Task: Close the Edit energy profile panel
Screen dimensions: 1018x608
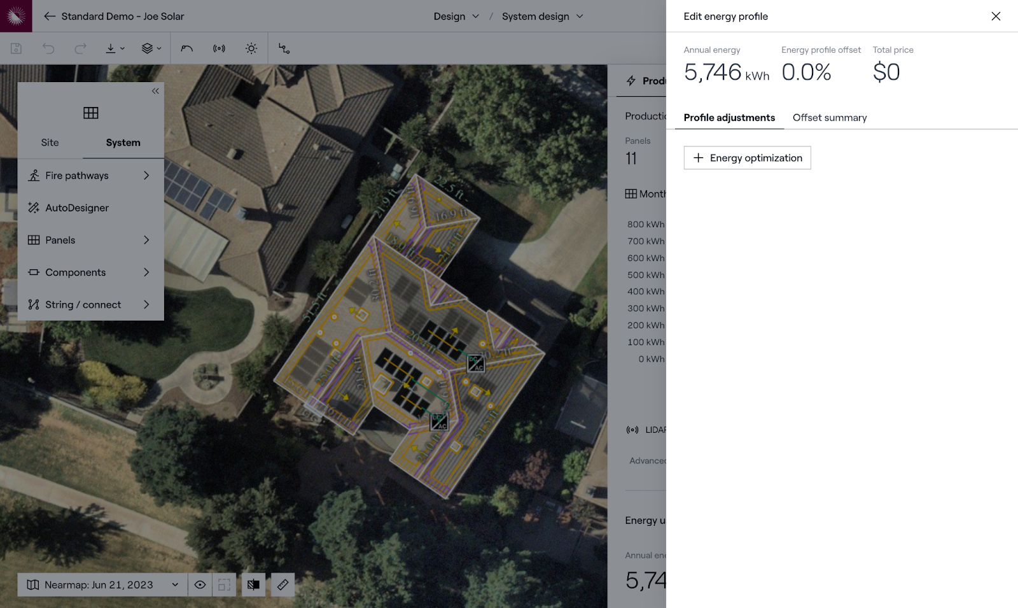Action: pyautogui.click(x=996, y=16)
